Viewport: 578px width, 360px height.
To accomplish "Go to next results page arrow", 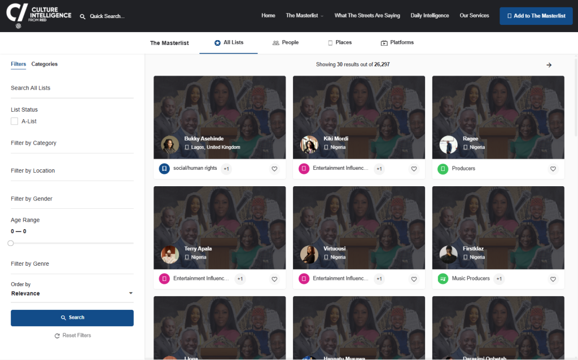I will [x=549, y=65].
